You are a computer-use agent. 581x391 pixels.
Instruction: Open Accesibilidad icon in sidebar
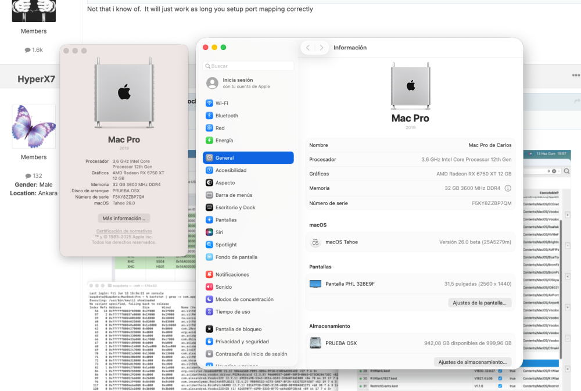point(209,170)
